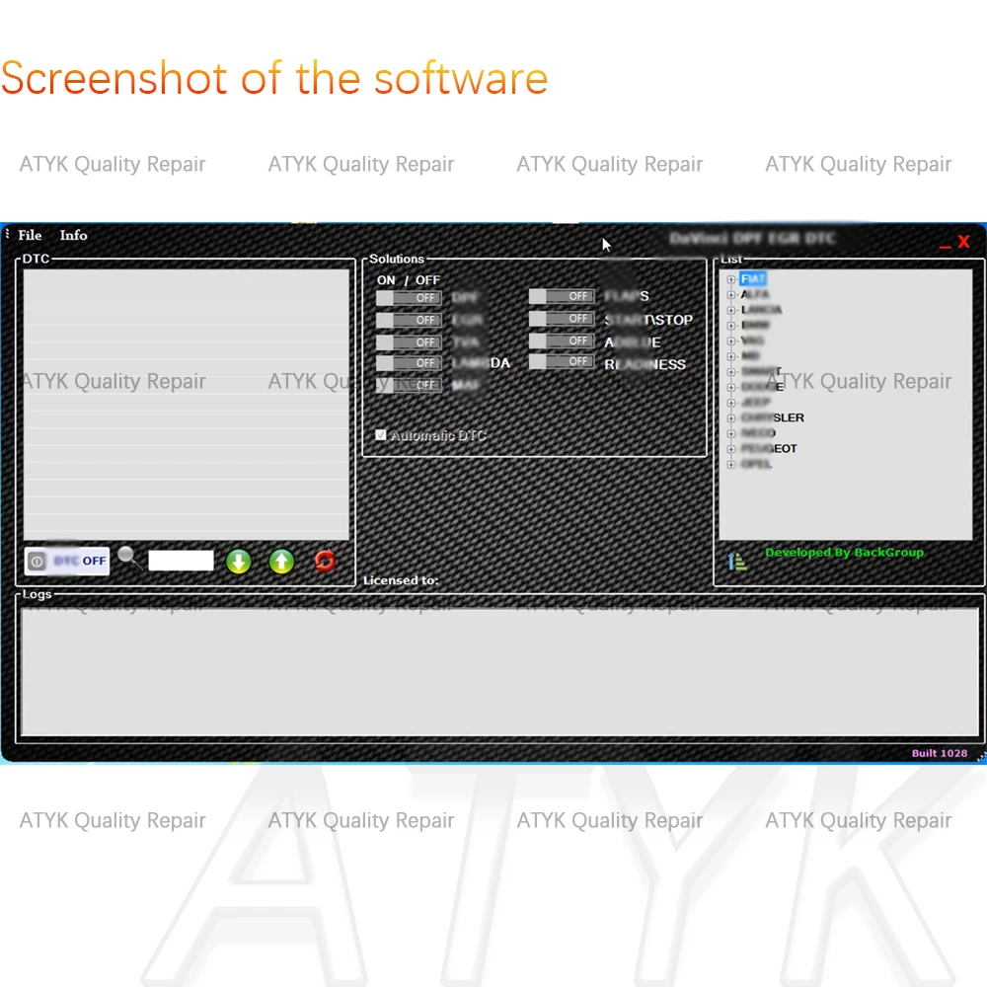This screenshot has height=987, width=987.
Task: Toggle the EGR solution switch
Action: (x=409, y=320)
